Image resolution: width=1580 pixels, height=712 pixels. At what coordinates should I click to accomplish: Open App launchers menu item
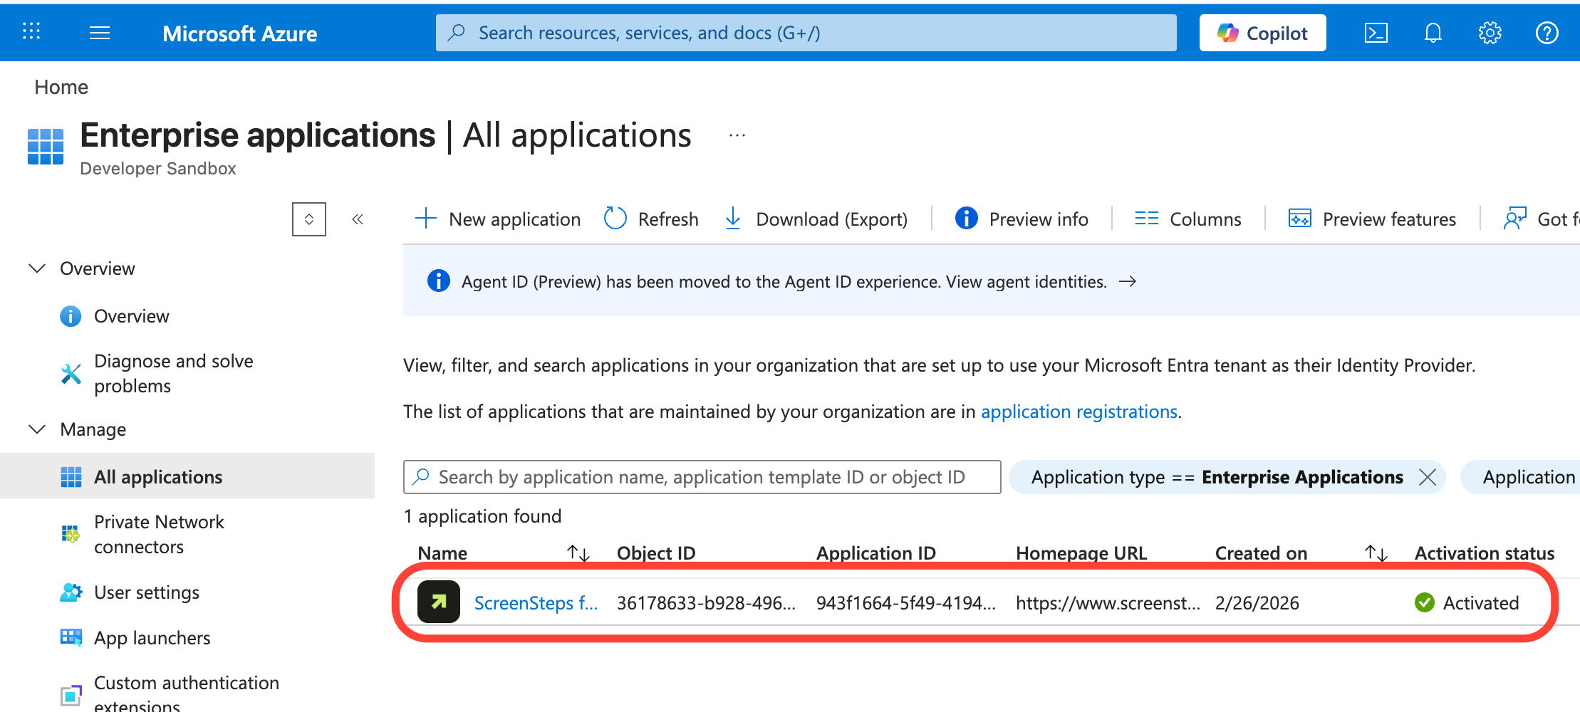152,638
